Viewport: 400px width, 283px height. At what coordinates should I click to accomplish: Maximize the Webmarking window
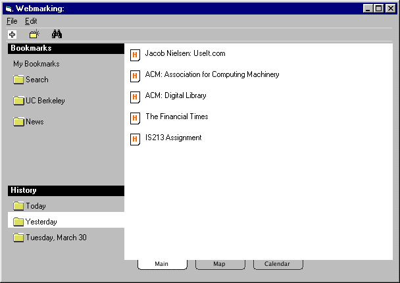pos(378,9)
